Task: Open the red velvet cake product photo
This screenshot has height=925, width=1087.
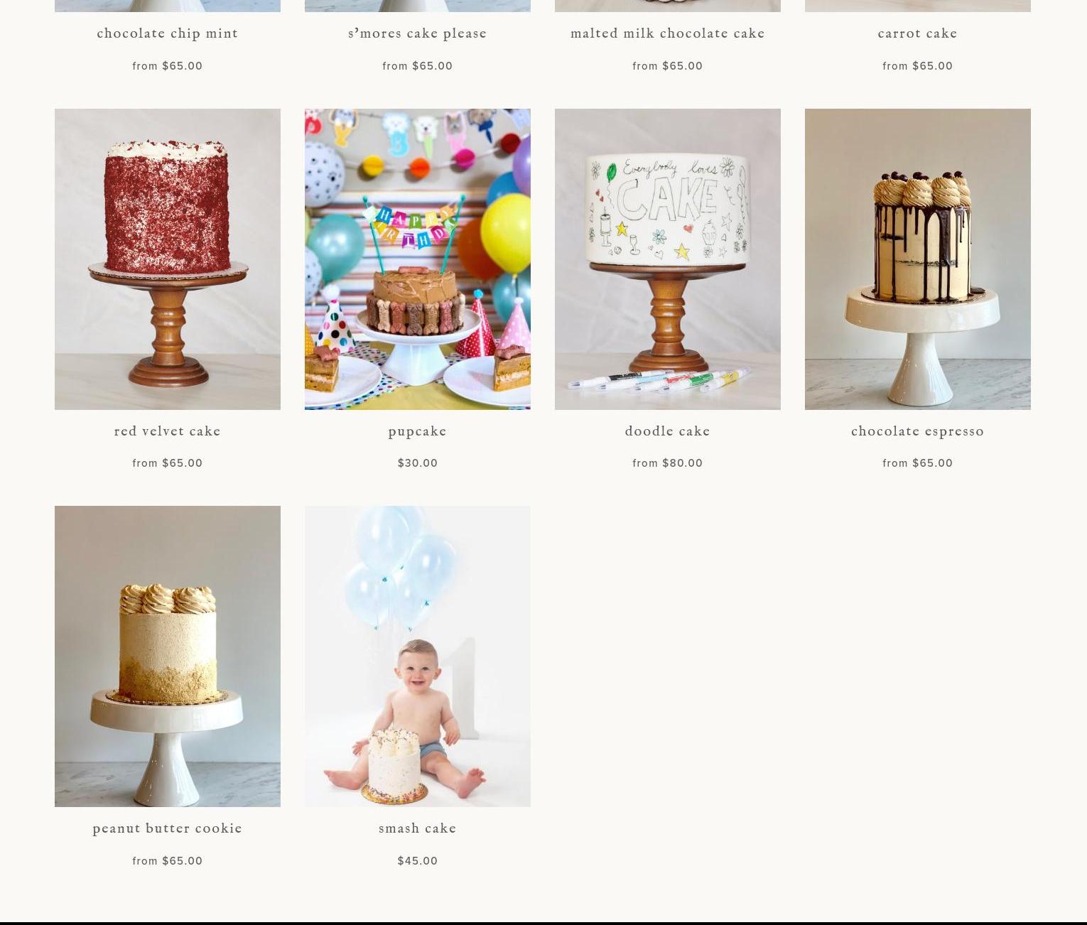Action: 168,259
